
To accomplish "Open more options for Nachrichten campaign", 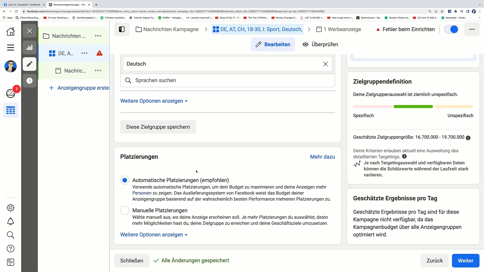I will tap(98, 36).
